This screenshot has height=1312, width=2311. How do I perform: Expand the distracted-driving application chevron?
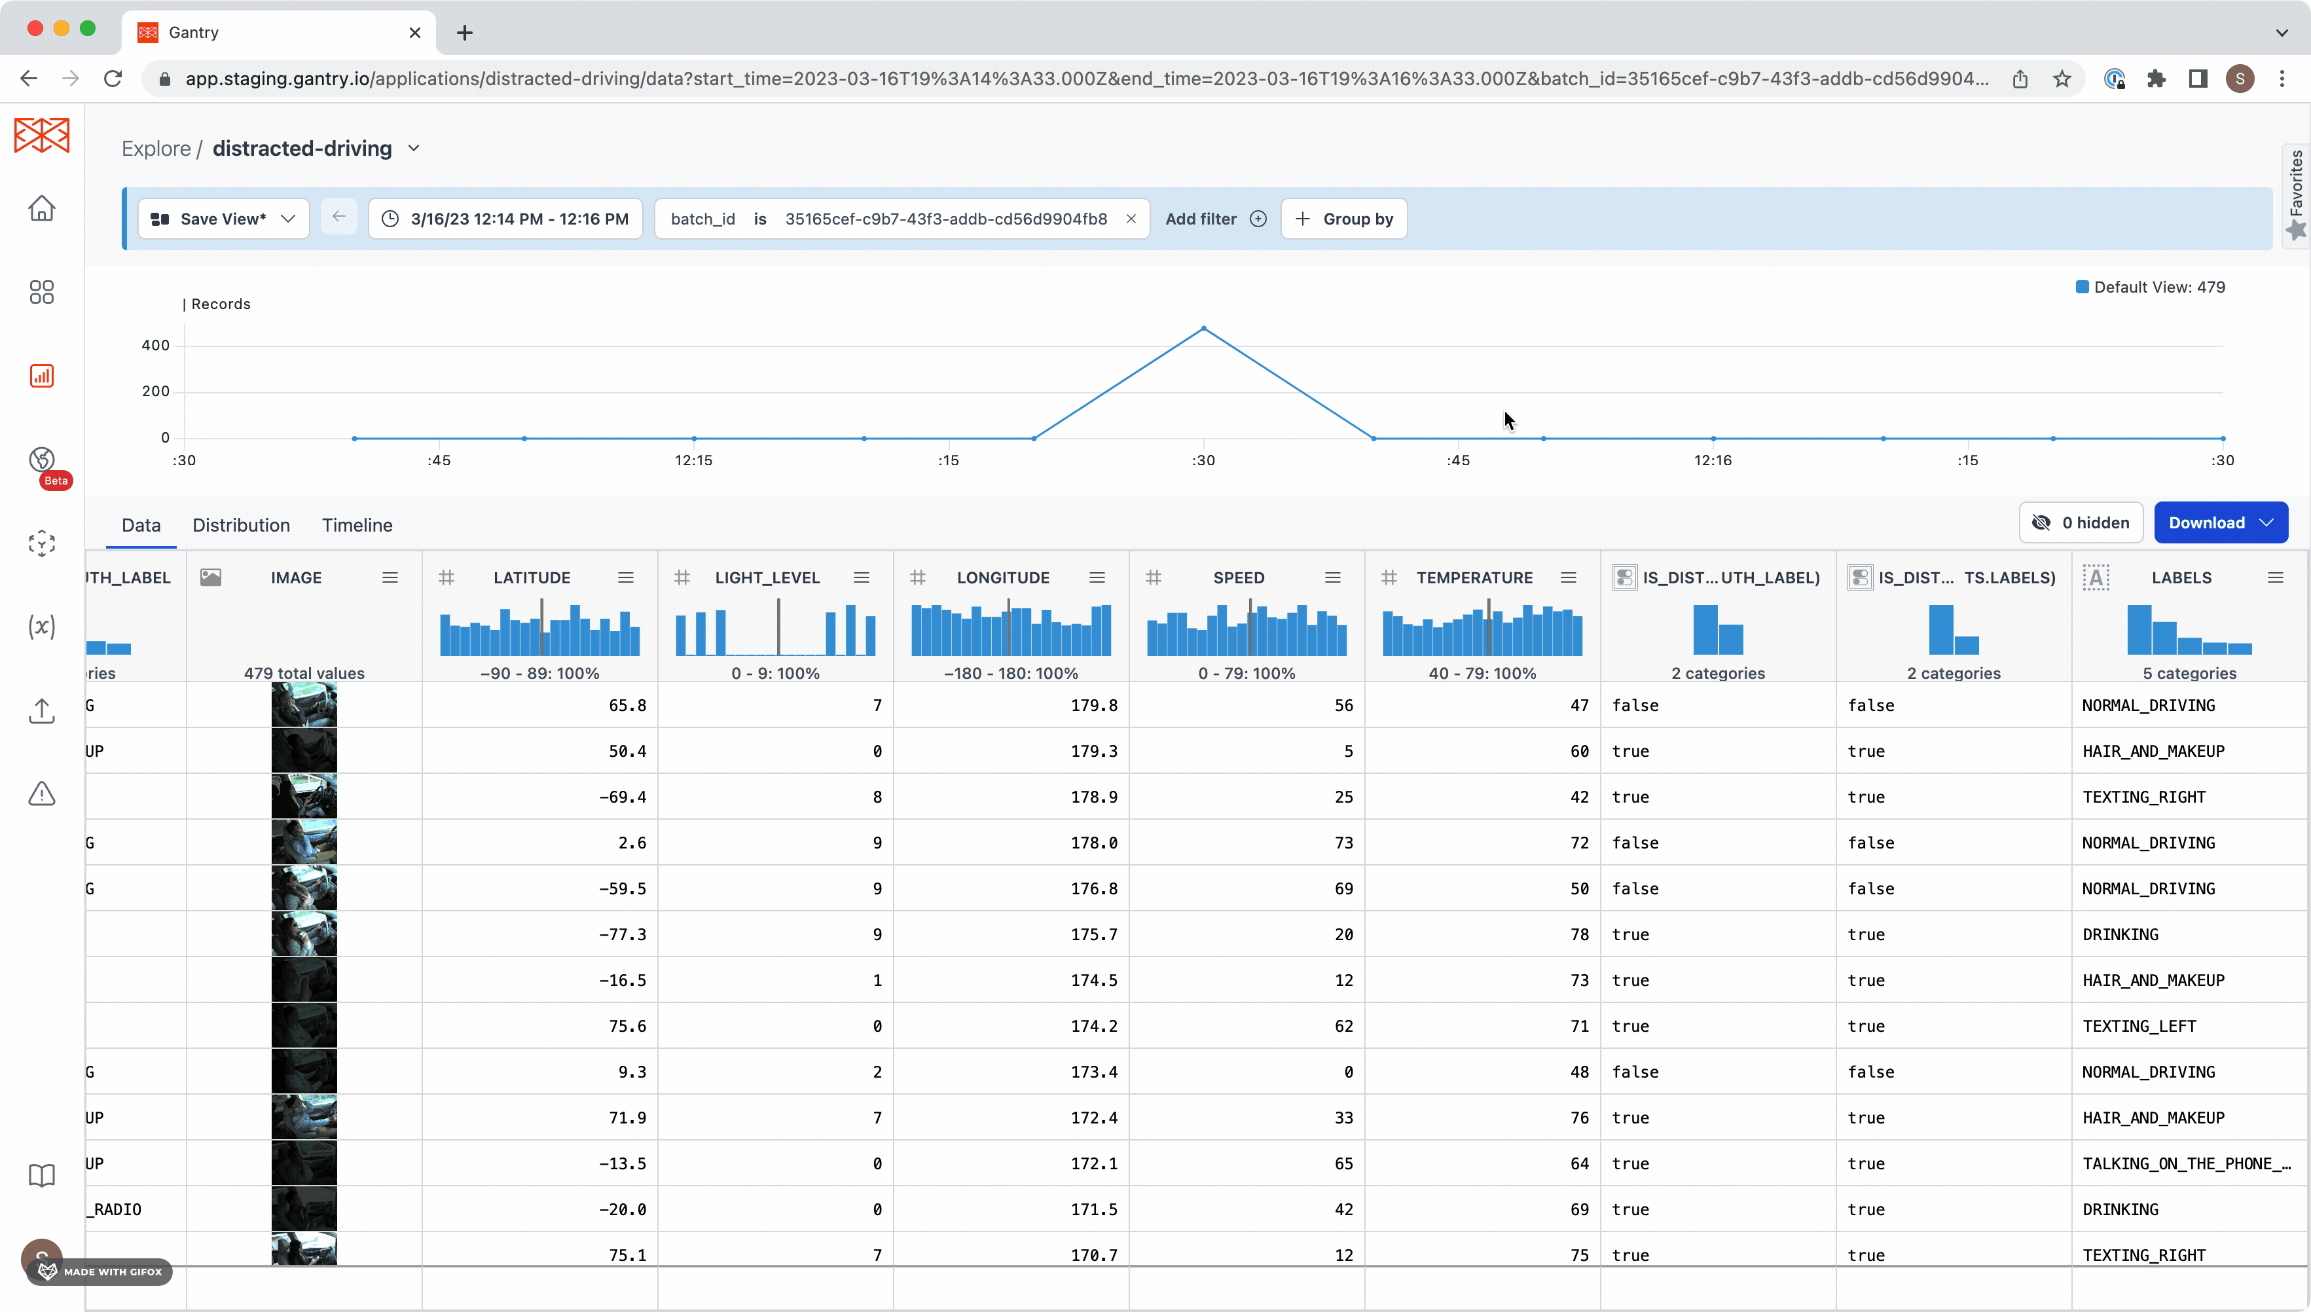coord(414,149)
